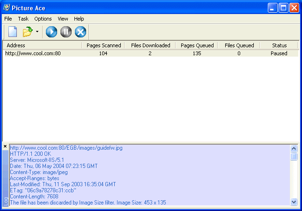Image resolution: width=302 pixels, height=211 pixels.
Task: Open the View menu
Action: click(x=63, y=19)
